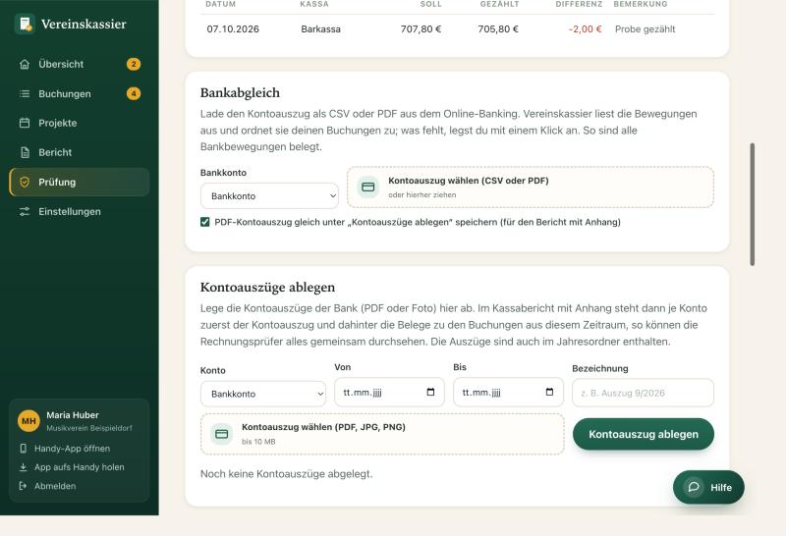Click the Bezeichnung text field
This screenshot has width=786, height=536.
pyautogui.click(x=643, y=393)
